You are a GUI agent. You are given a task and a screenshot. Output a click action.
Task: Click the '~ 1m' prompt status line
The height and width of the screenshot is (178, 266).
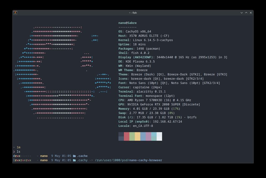coord(16,147)
